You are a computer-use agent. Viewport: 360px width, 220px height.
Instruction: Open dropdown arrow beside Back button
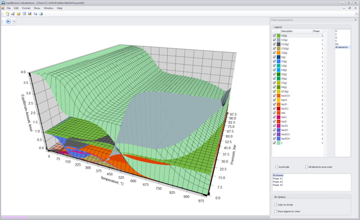(13, 22)
